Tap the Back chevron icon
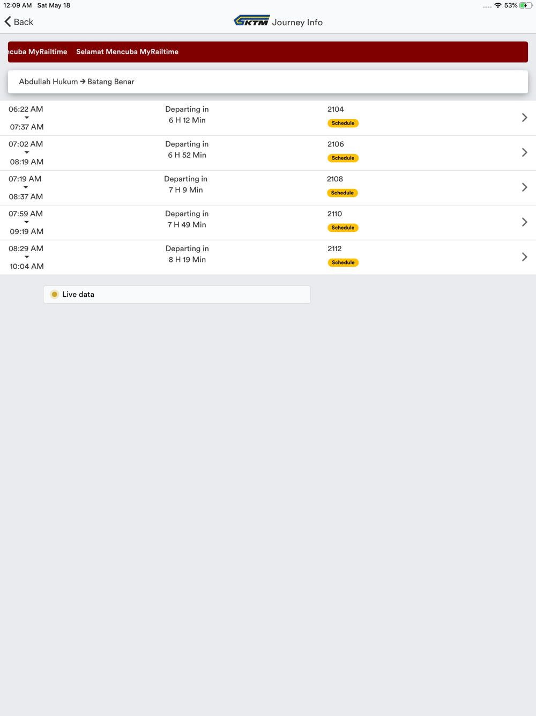This screenshot has width=536, height=716. pos(8,21)
